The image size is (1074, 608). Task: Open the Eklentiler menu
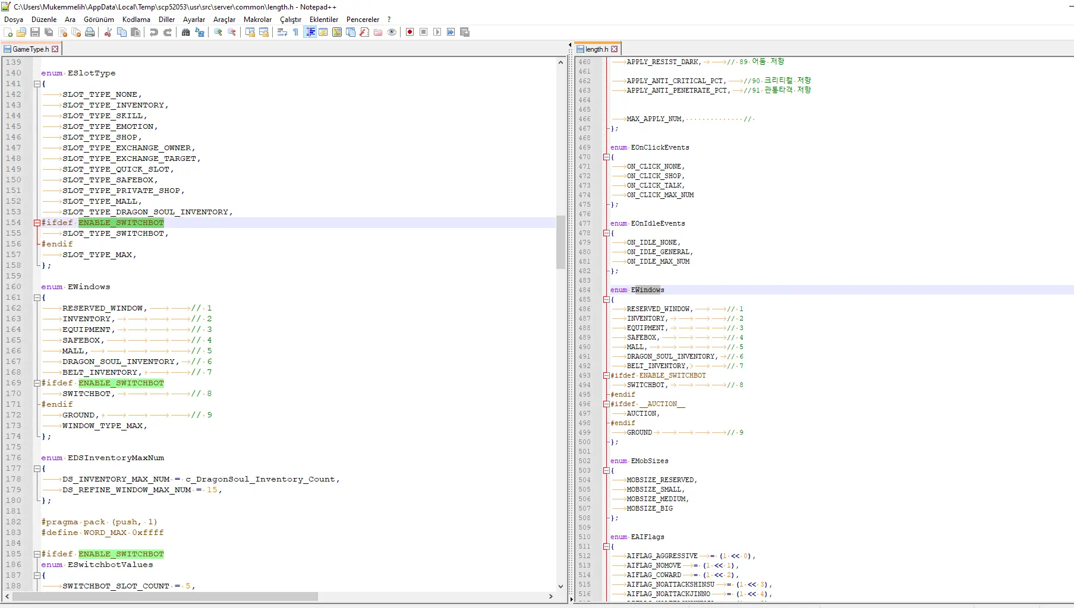click(x=323, y=20)
